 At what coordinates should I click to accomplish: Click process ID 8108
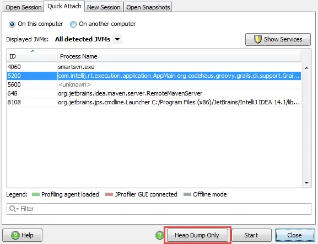(14, 102)
